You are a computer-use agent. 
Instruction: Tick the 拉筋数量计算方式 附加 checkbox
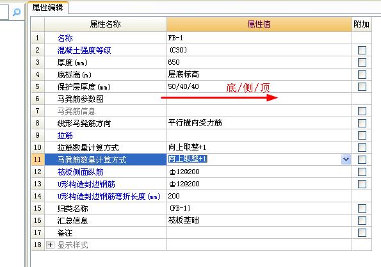click(x=362, y=147)
